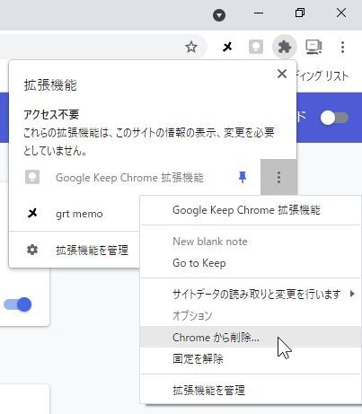Click the gear icon next to 拡張機能を管理
Screen dimensions: 362x414
pyautogui.click(x=32, y=250)
